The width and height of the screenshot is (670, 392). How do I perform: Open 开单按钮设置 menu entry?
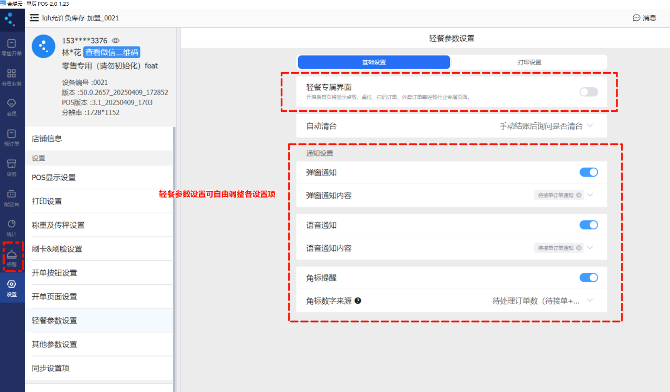coord(99,273)
